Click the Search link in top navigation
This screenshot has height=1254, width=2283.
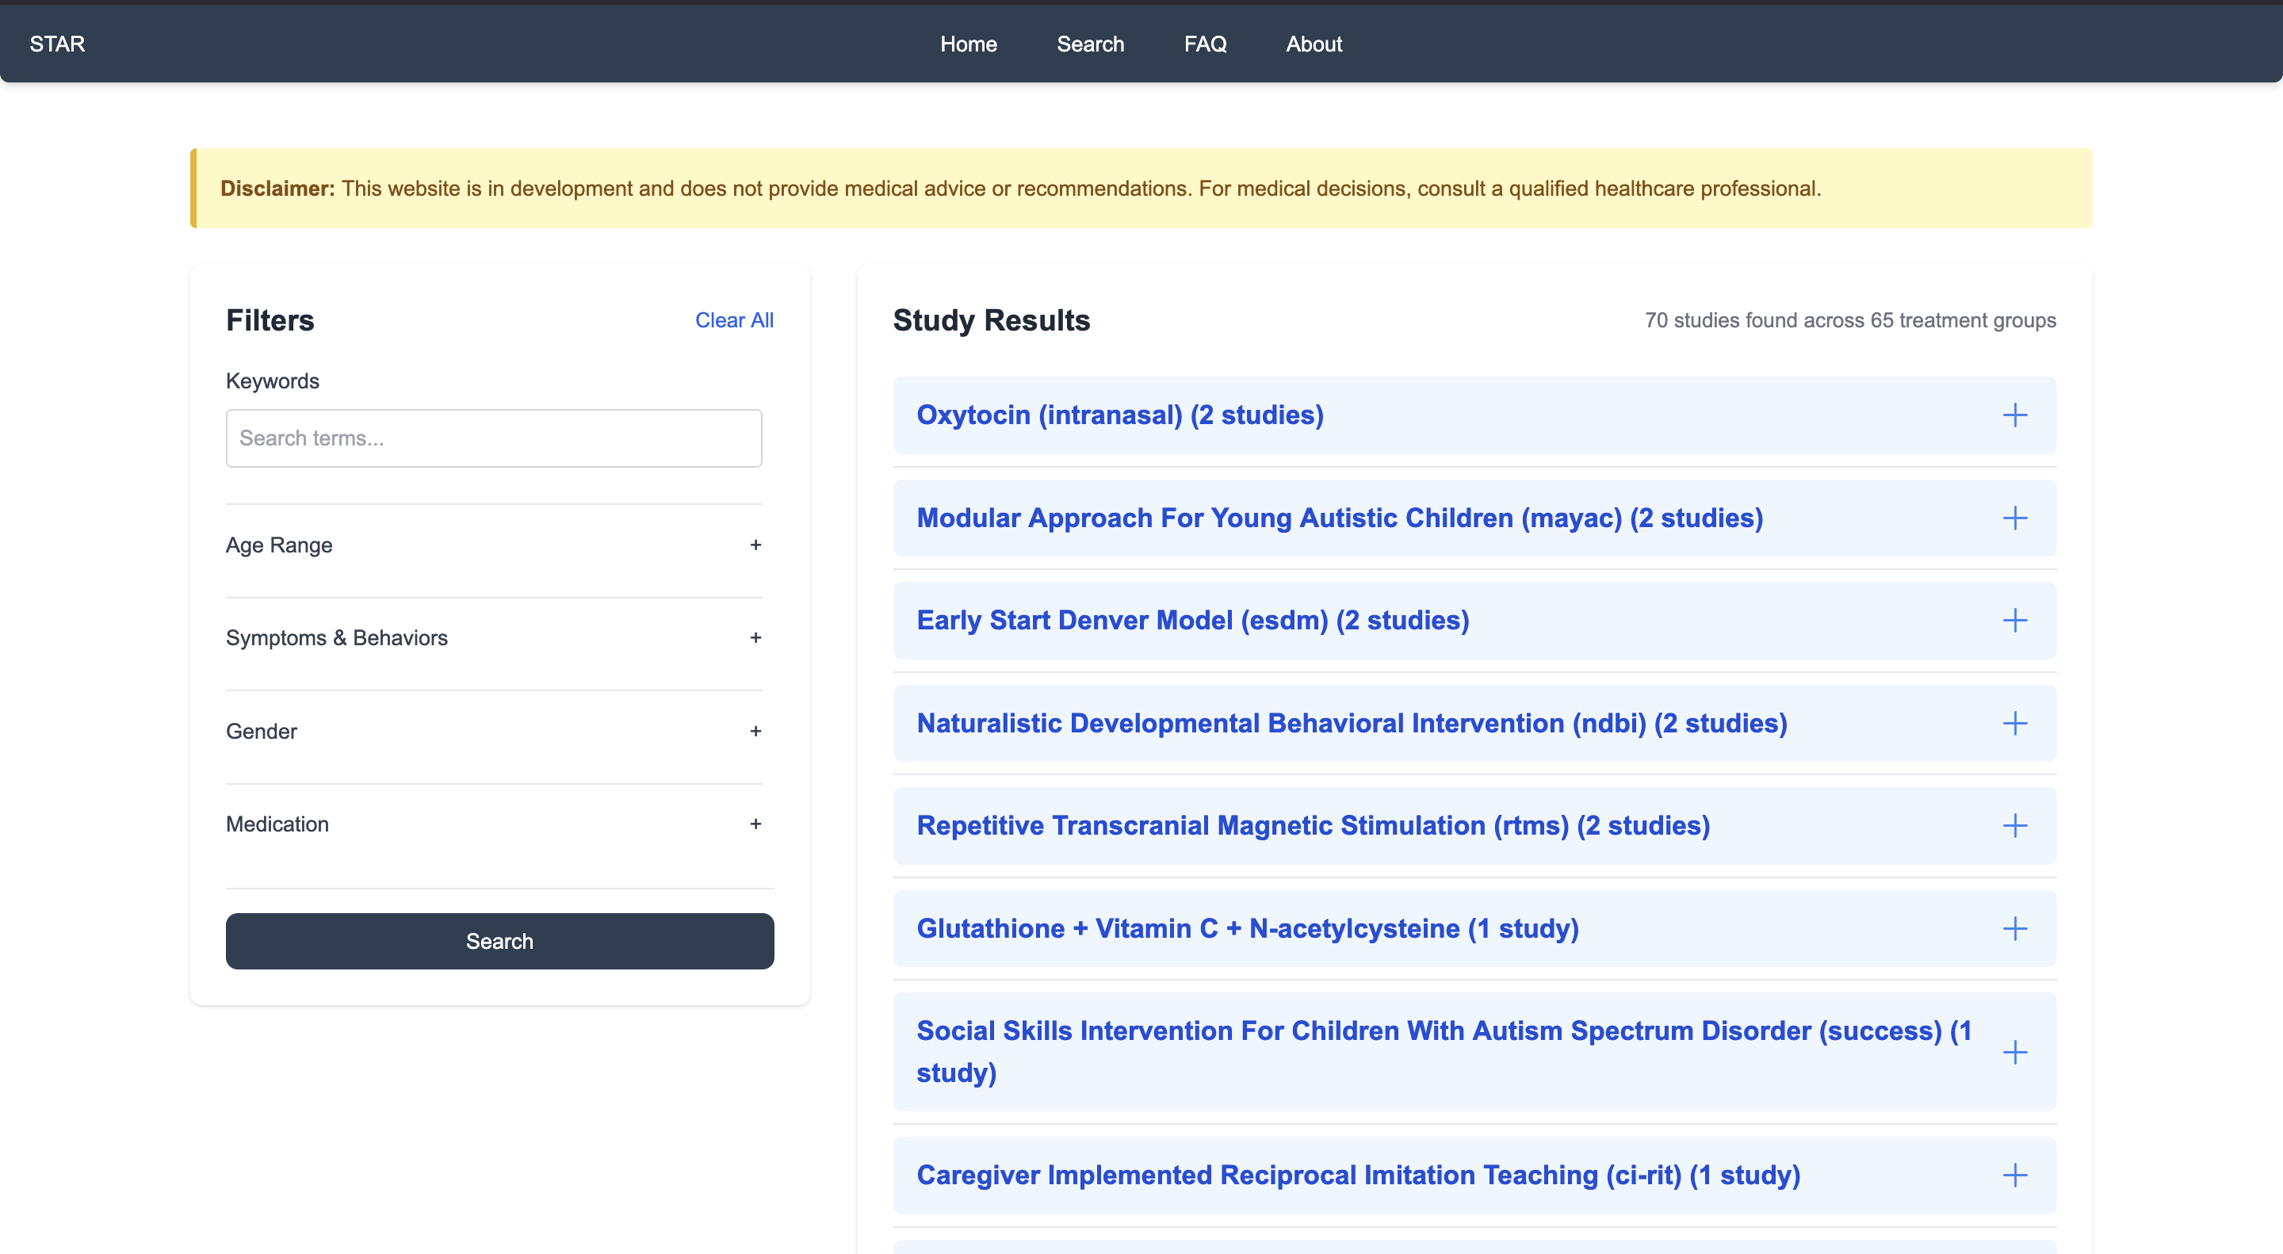coord(1089,44)
